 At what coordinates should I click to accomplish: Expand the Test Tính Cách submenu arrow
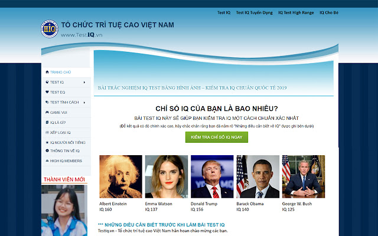click(84, 102)
